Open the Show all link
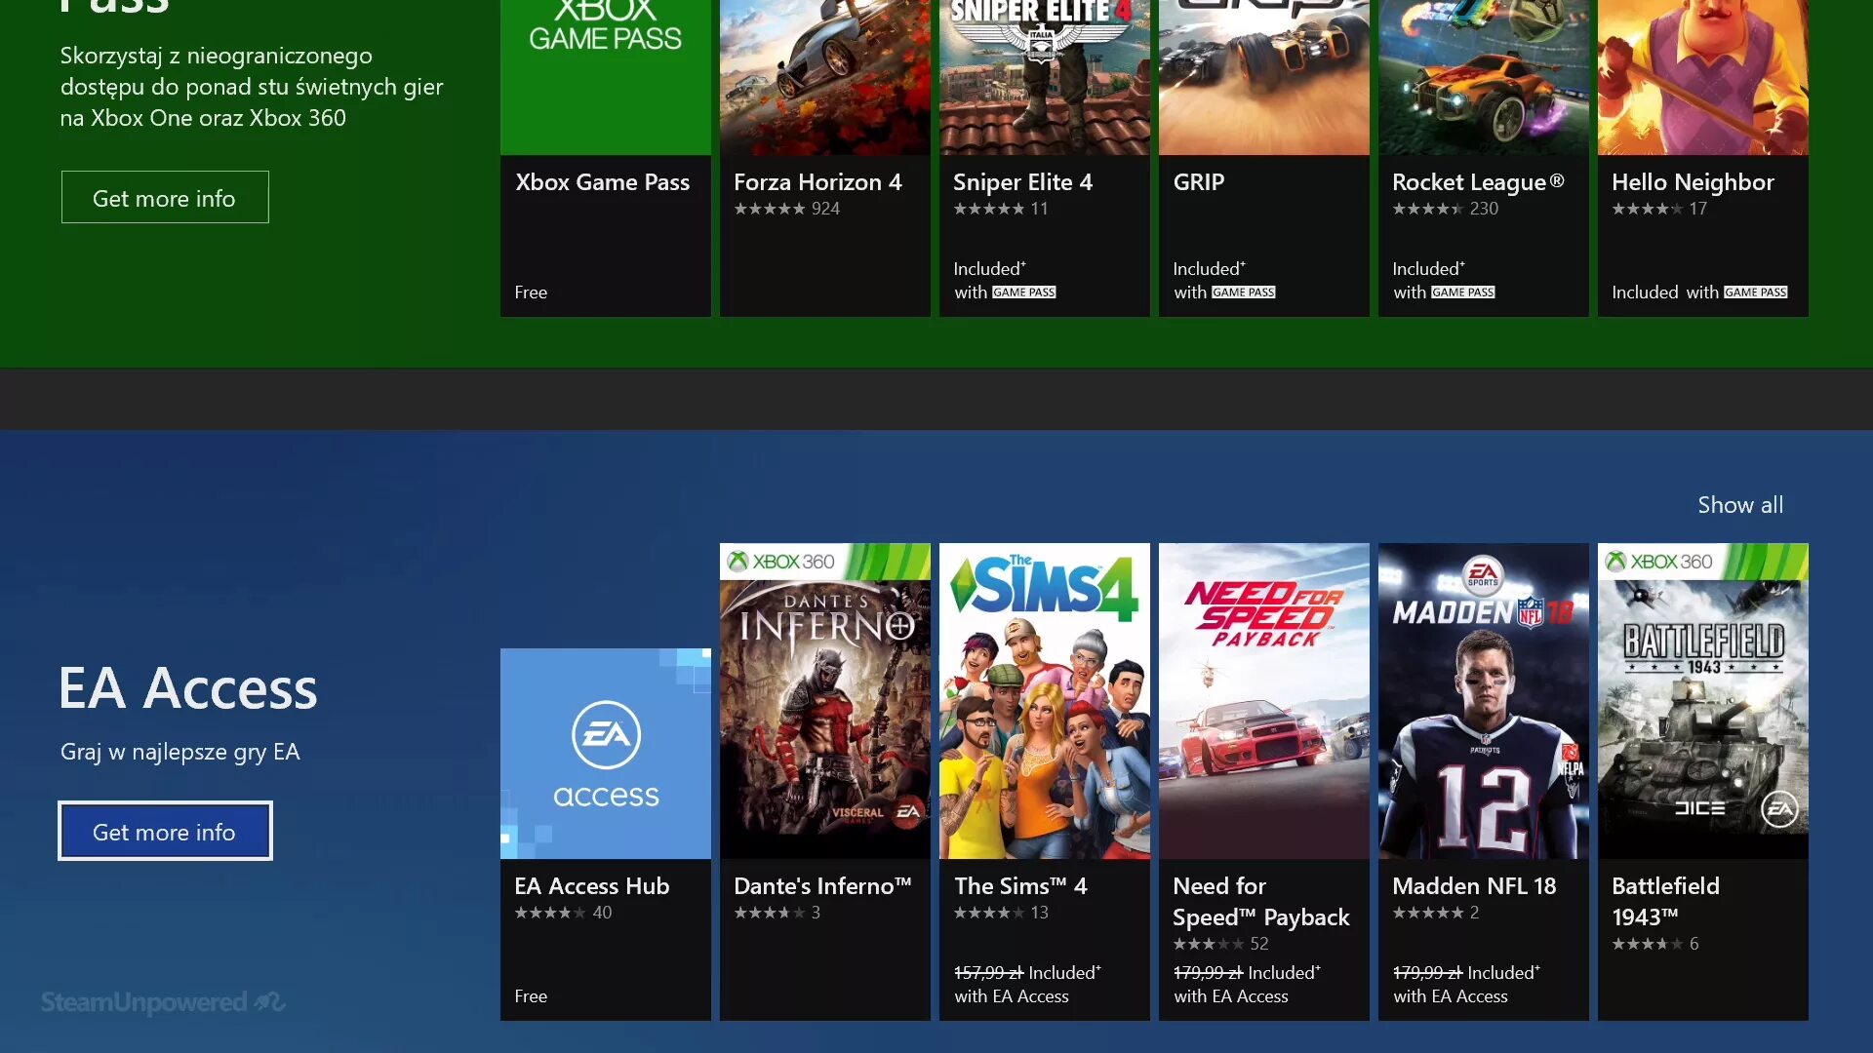This screenshot has width=1873, height=1053. coord(1740,505)
